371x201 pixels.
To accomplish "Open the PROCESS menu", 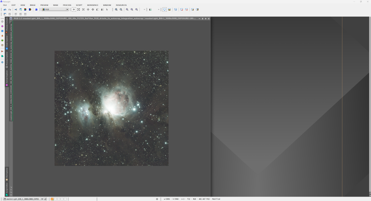I will (x=67, y=5).
